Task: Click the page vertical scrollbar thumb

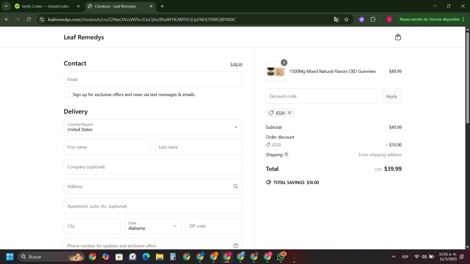Action: [467, 77]
